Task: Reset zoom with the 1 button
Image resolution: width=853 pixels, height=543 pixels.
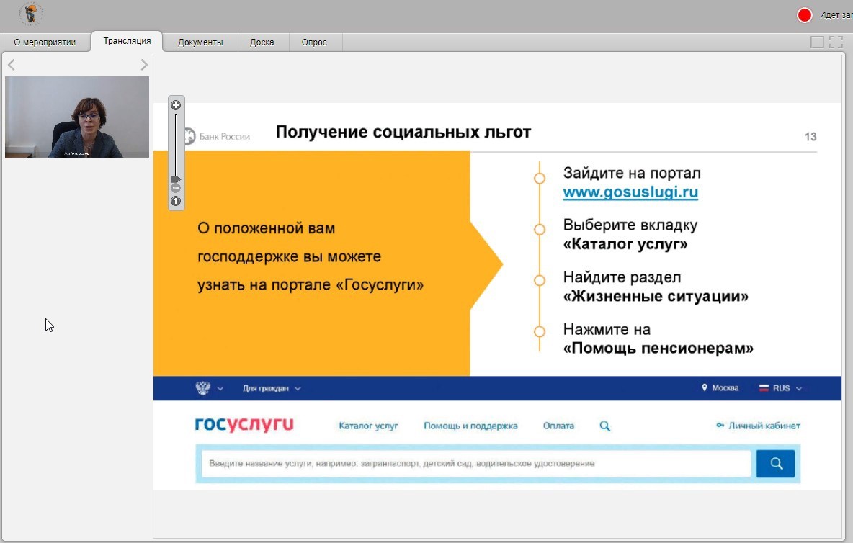Action: tap(176, 201)
